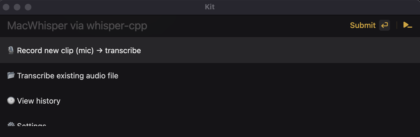Image resolution: width=420 pixels, height=137 pixels.
Task: Click the empty footer bar below the list
Action: pyautogui.click(x=210, y=132)
